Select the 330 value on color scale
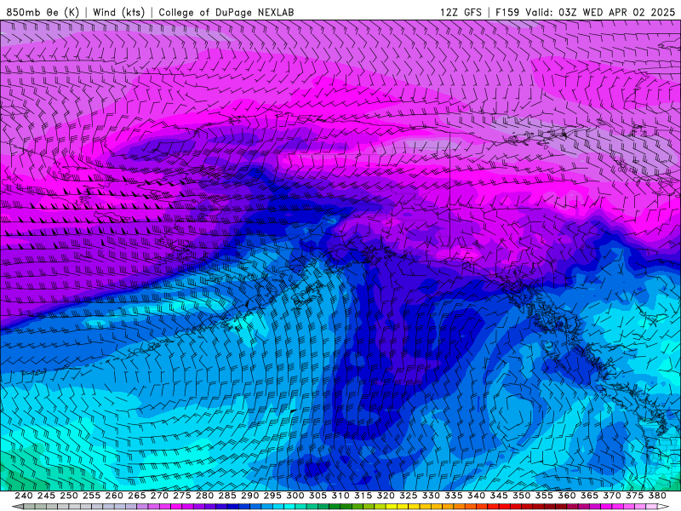 click(x=431, y=496)
